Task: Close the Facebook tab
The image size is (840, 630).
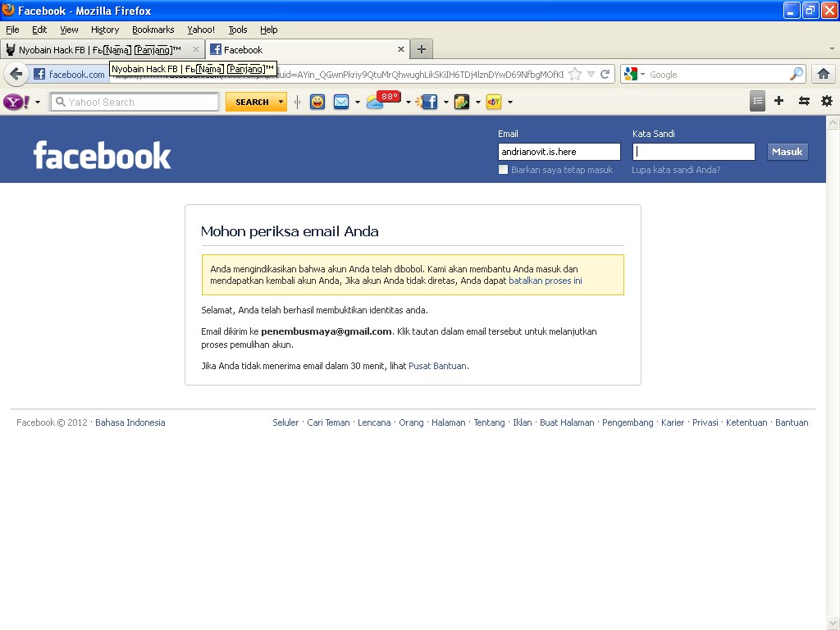Action: point(400,49)
